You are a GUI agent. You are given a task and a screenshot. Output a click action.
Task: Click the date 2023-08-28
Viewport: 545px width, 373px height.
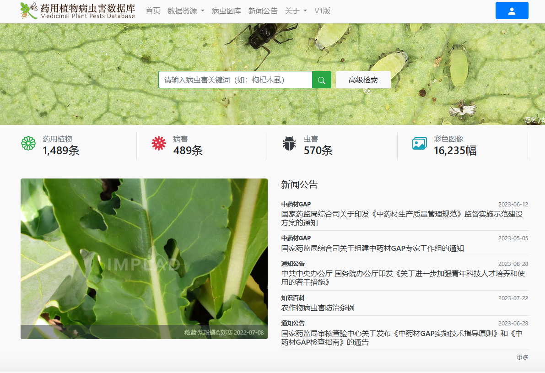[x=513, y=264]
